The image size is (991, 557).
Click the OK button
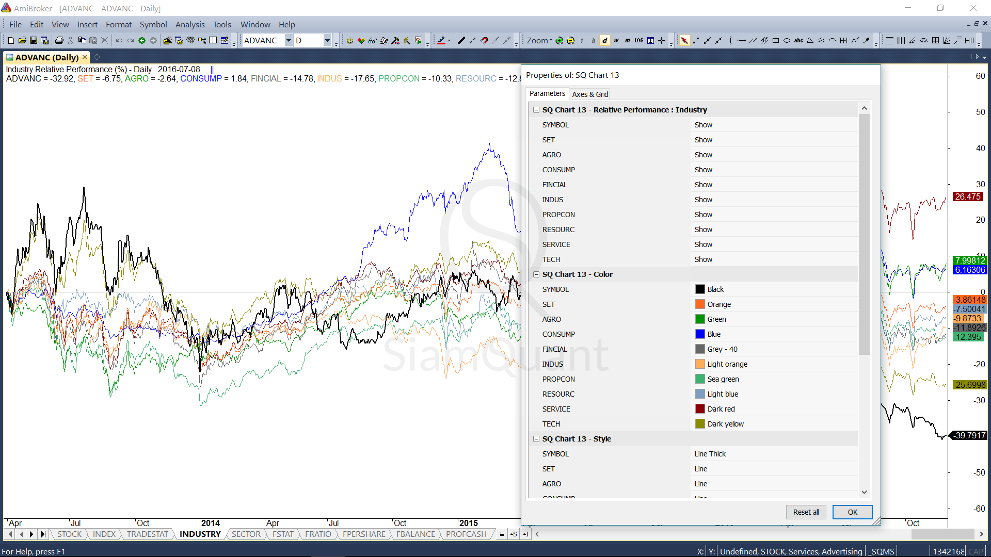(x=852, y=512)
